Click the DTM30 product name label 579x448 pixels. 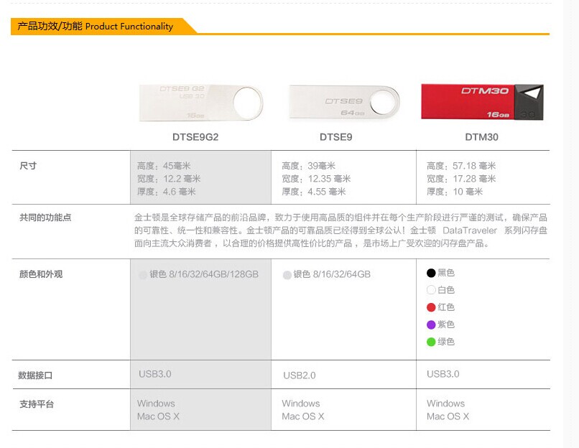tap(481, 137)
